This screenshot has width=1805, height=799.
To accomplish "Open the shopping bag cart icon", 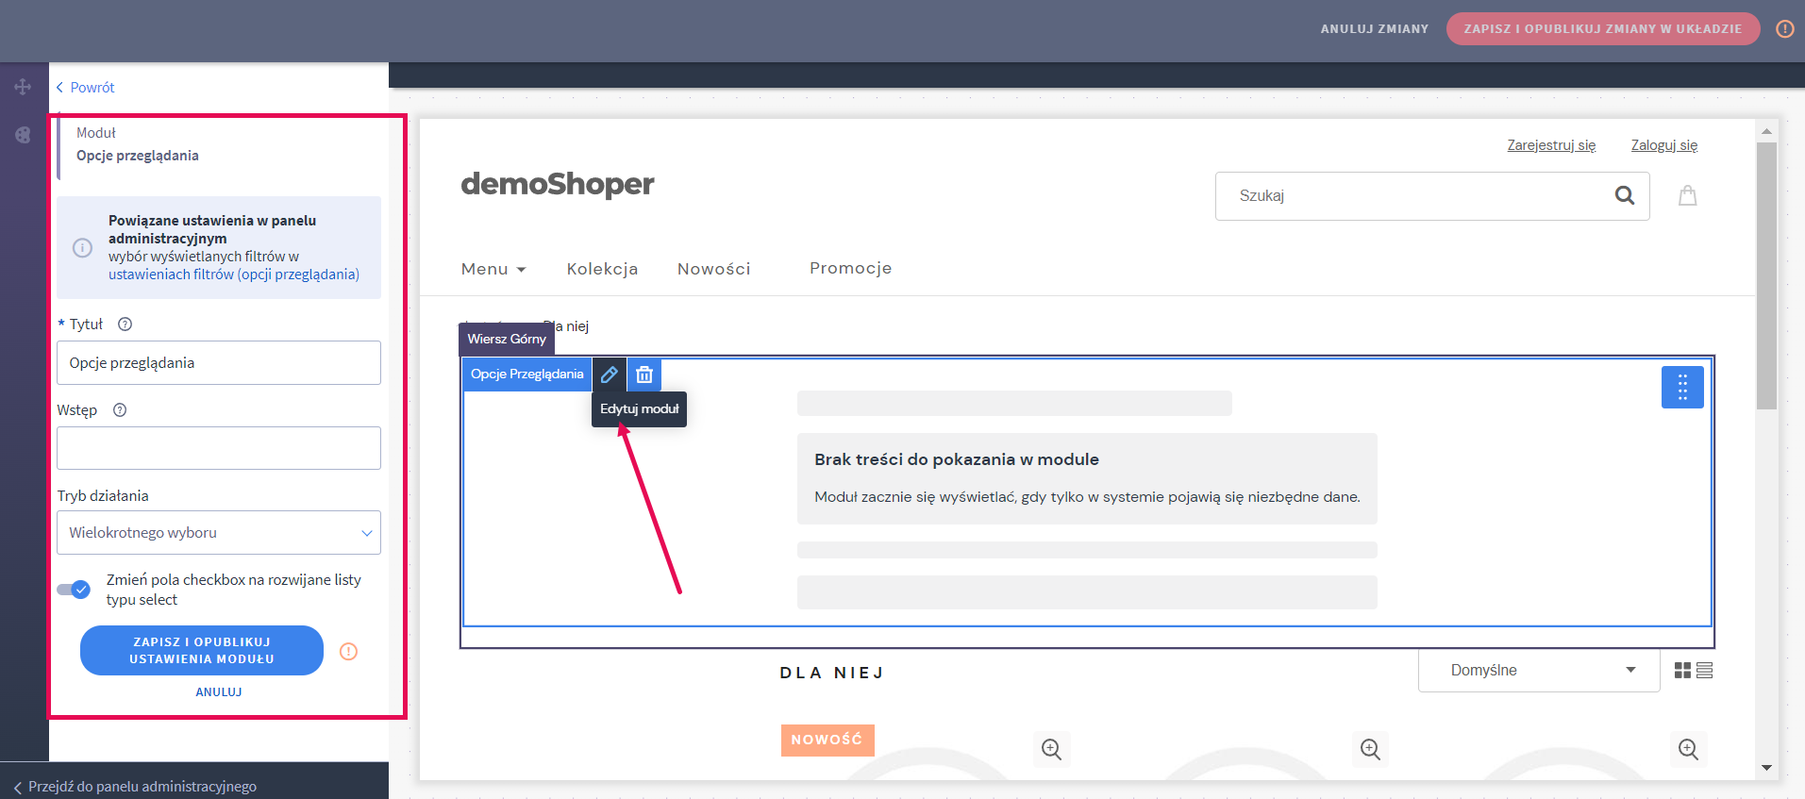I will [1687, 195].
